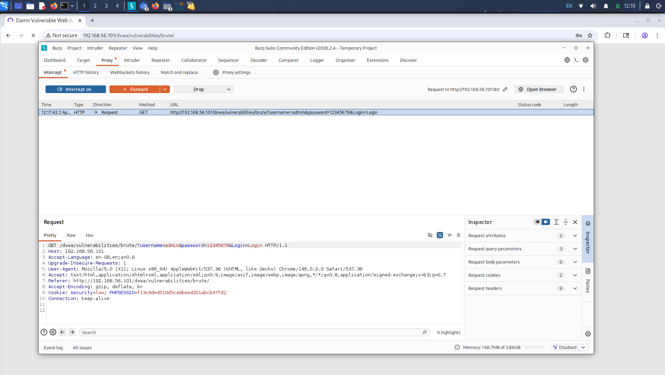Open Proxy settings
This screenshot has height=375, width=665.
[x=232, y=72]
